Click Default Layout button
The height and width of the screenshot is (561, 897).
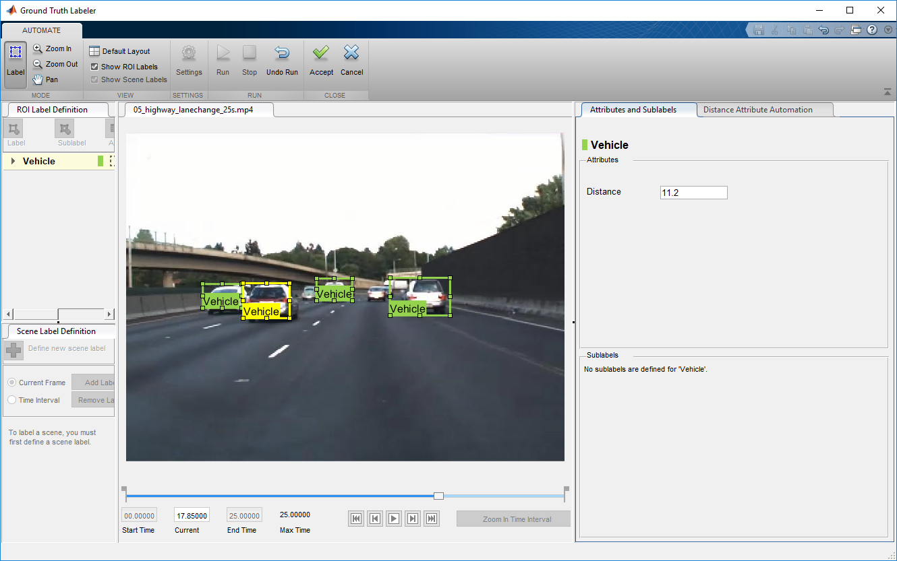click(x=120, y=51)
